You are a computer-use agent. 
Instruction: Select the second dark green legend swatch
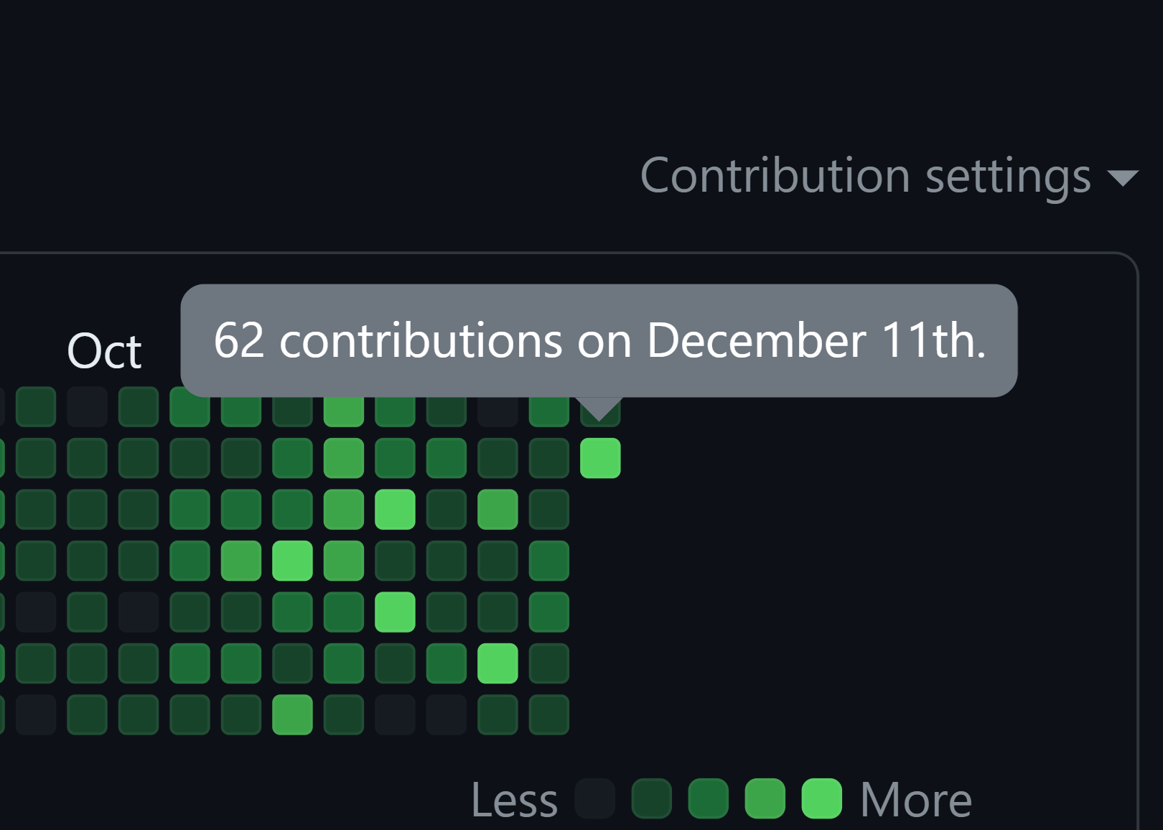652,798
